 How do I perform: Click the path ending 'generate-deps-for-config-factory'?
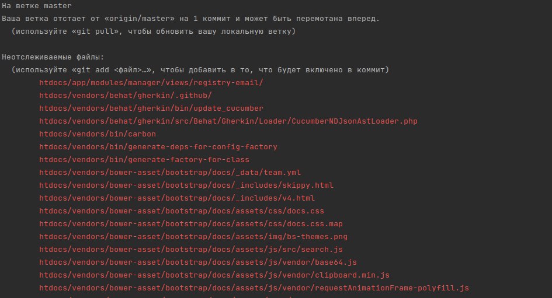pyautogui.click(x=158, y=147)
